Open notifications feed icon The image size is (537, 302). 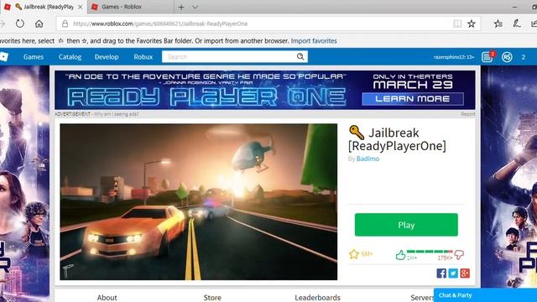487,57
